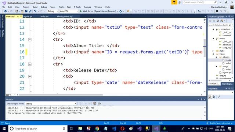Open the Server Explorer side tab

pos(3,21)
